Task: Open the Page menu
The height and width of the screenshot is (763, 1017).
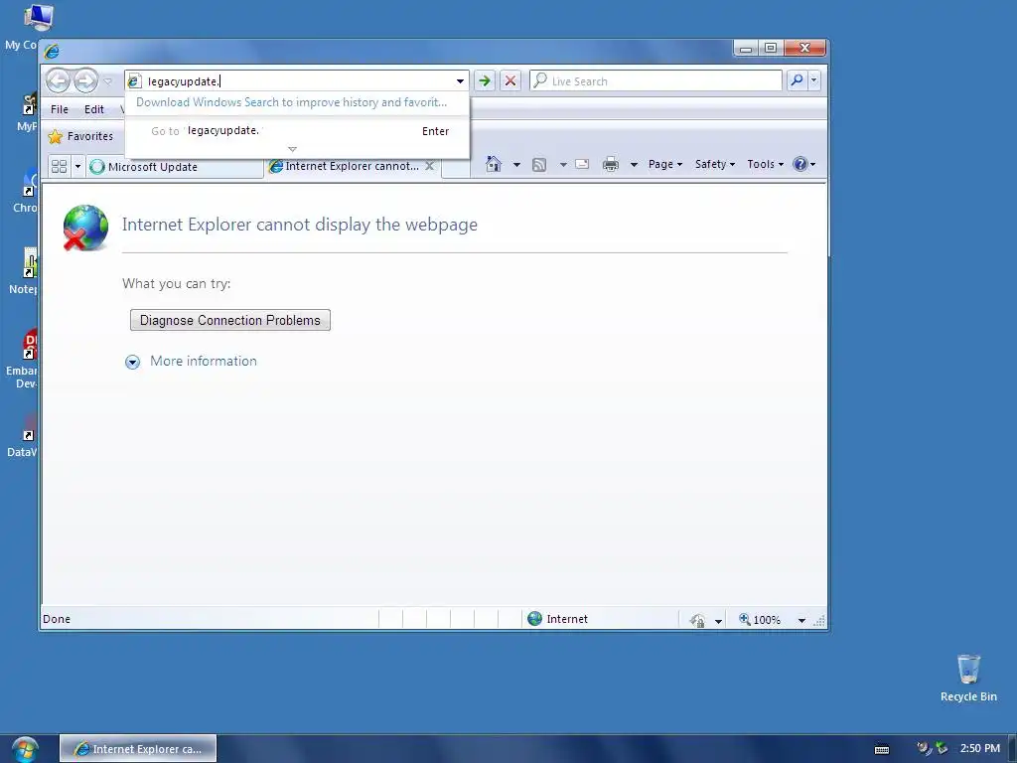Action: coord(664,164)
